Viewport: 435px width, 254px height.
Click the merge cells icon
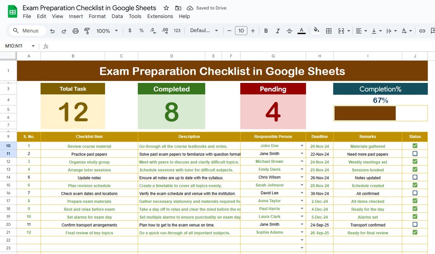tap(341, 31)
